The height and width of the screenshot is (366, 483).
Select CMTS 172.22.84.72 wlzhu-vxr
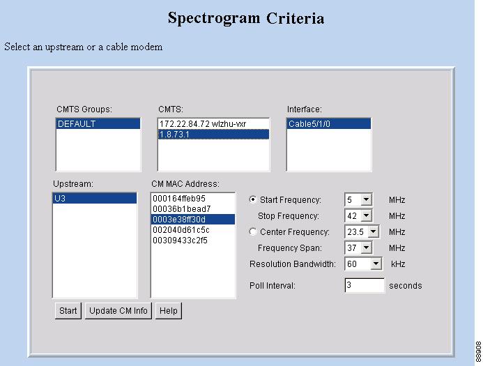click(x=213, y=124)
